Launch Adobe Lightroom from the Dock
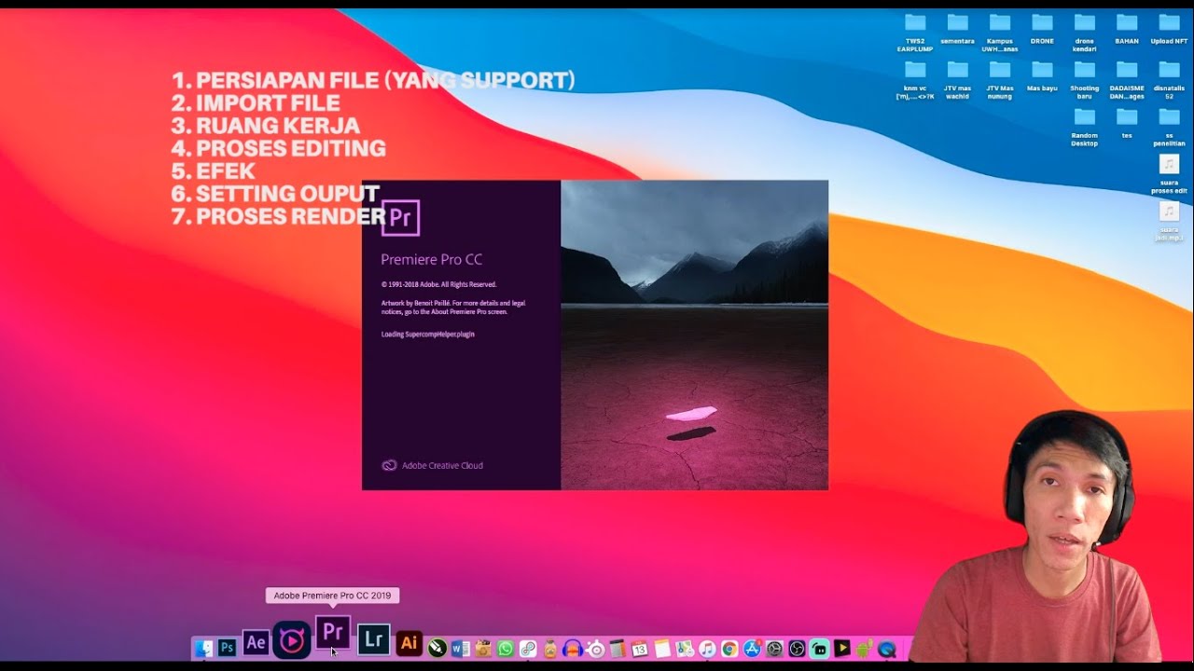Viewport: 1194px width, 671px height. point(374,638)
